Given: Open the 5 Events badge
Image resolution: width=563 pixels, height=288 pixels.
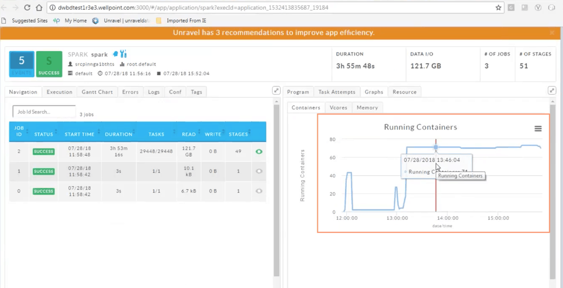Looking at the screenshot, I should point(21,64).
